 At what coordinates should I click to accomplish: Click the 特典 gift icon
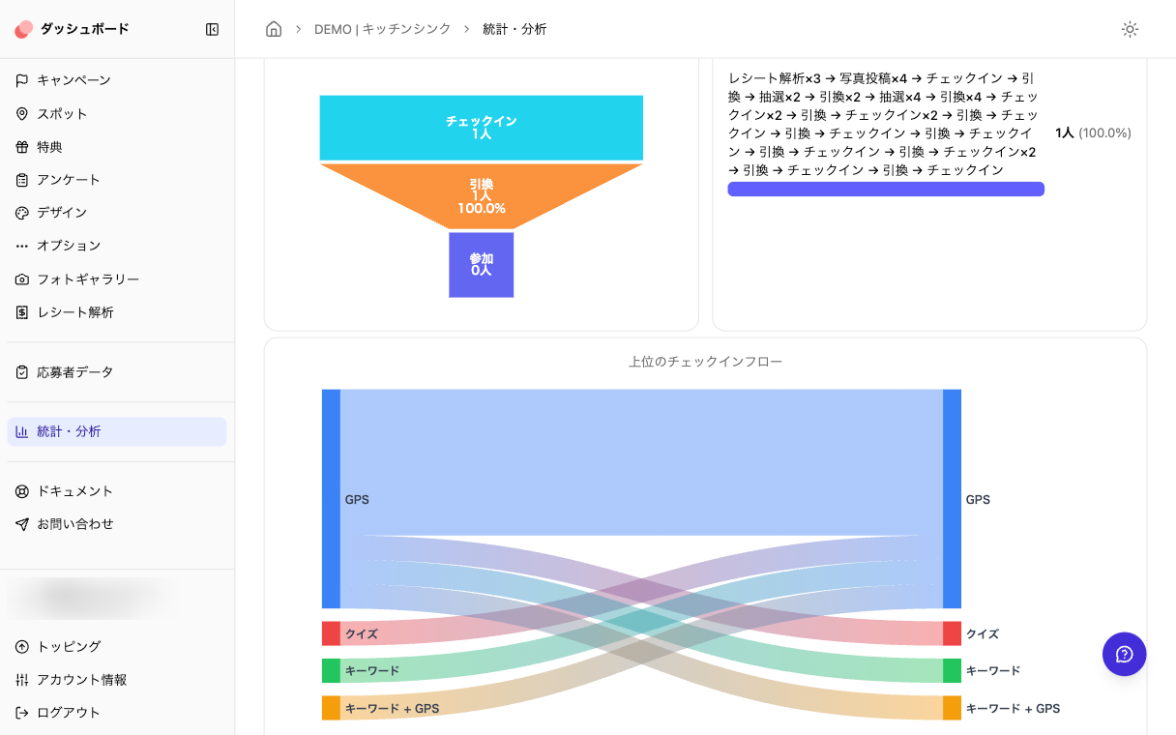tap(21, 146)
